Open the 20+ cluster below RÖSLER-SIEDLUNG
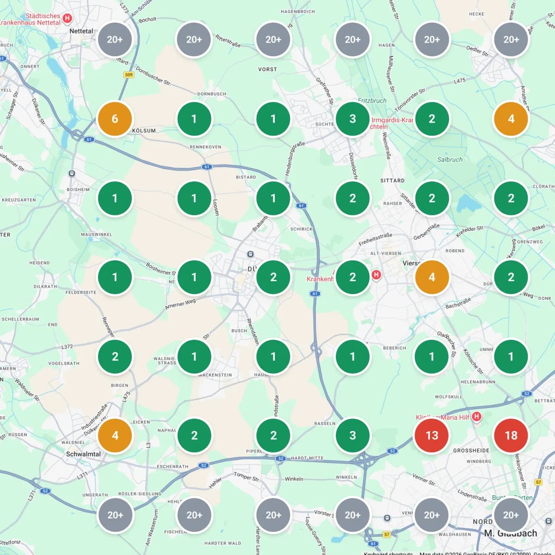This screenshot has width=555, height=555. click(115, 515)
